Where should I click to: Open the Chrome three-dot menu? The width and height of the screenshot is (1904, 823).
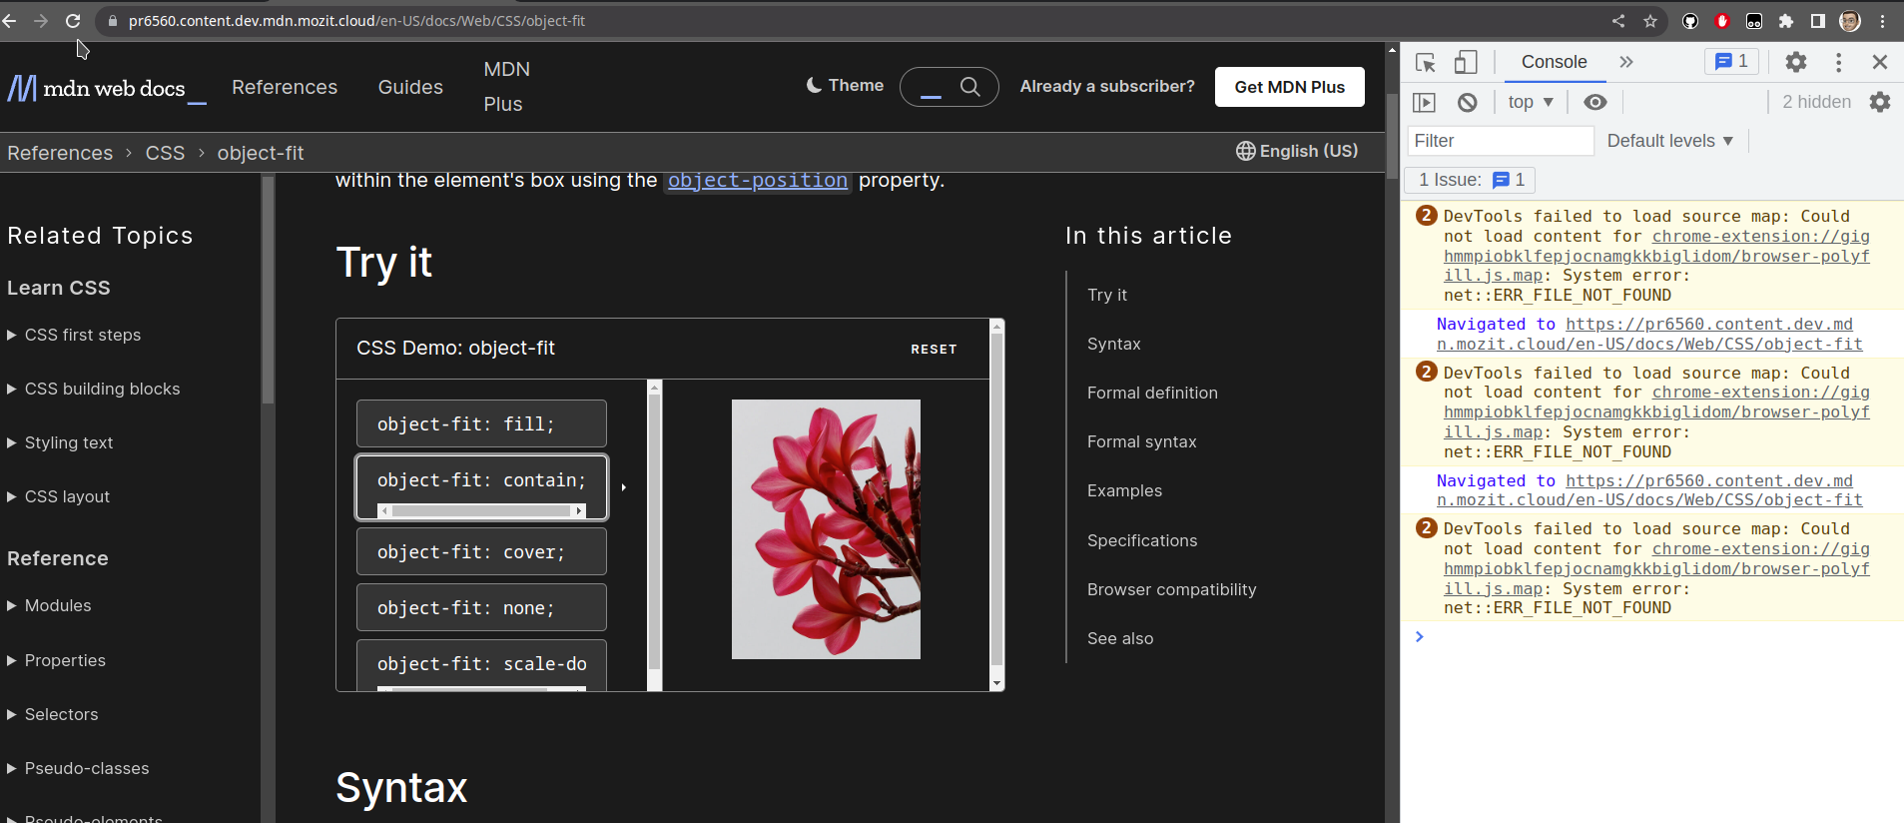[1882, 20]
